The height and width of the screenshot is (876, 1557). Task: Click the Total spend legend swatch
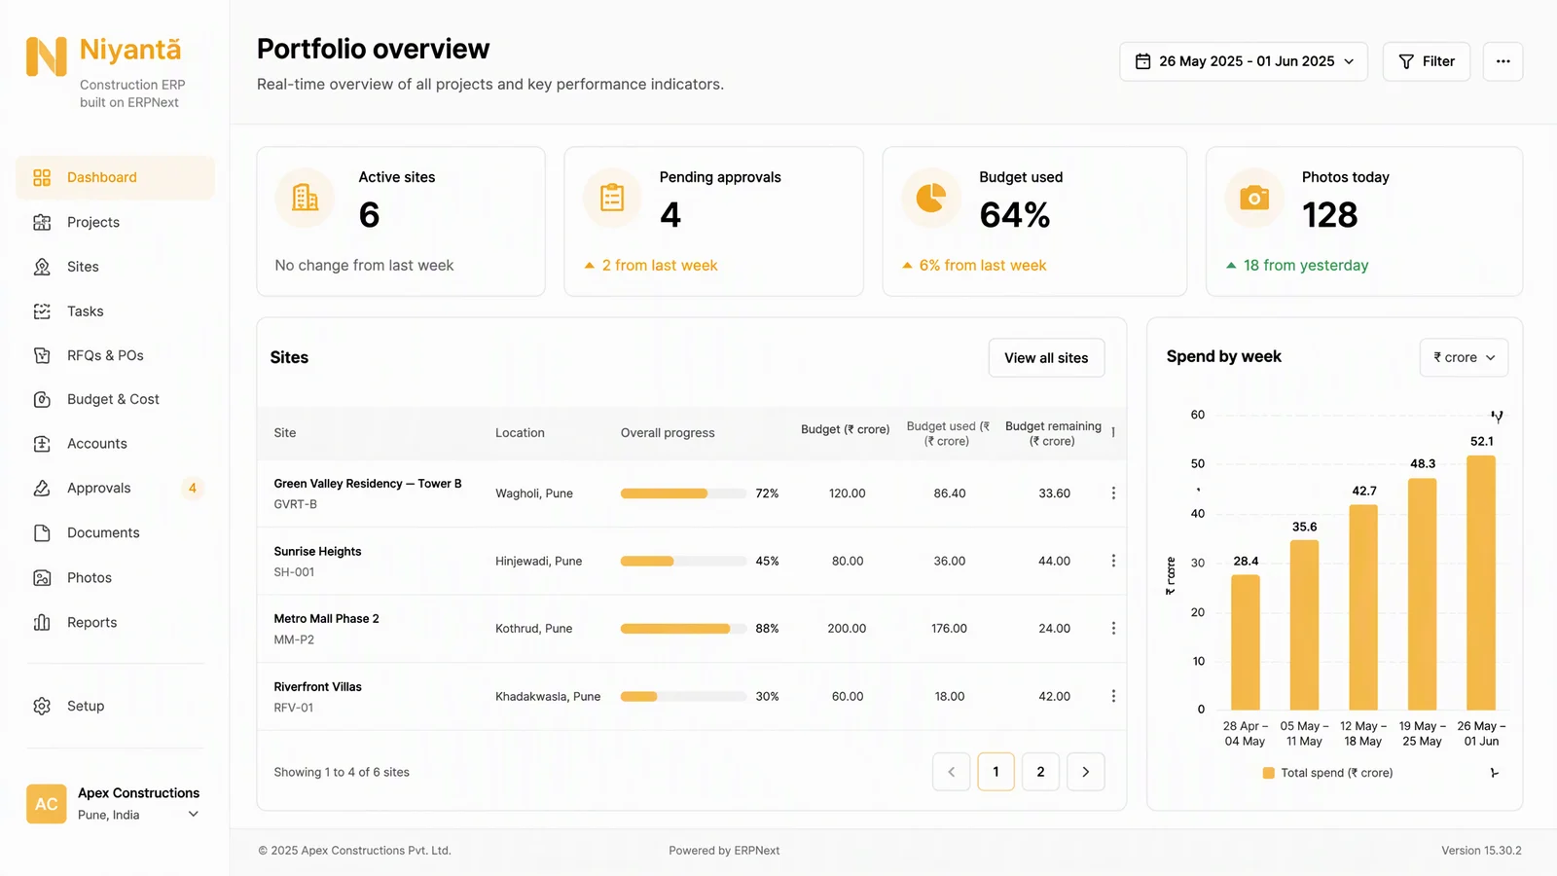[x=1269, y=773]
